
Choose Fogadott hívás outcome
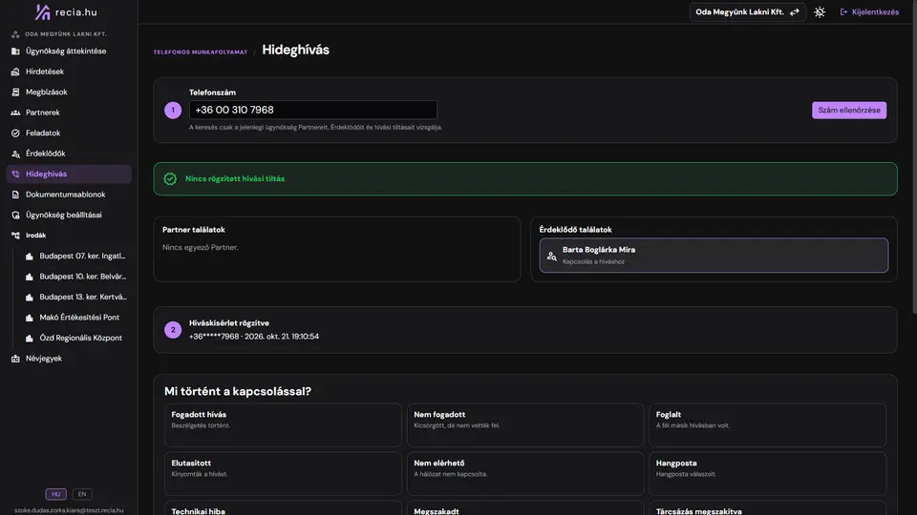[283, 425]
